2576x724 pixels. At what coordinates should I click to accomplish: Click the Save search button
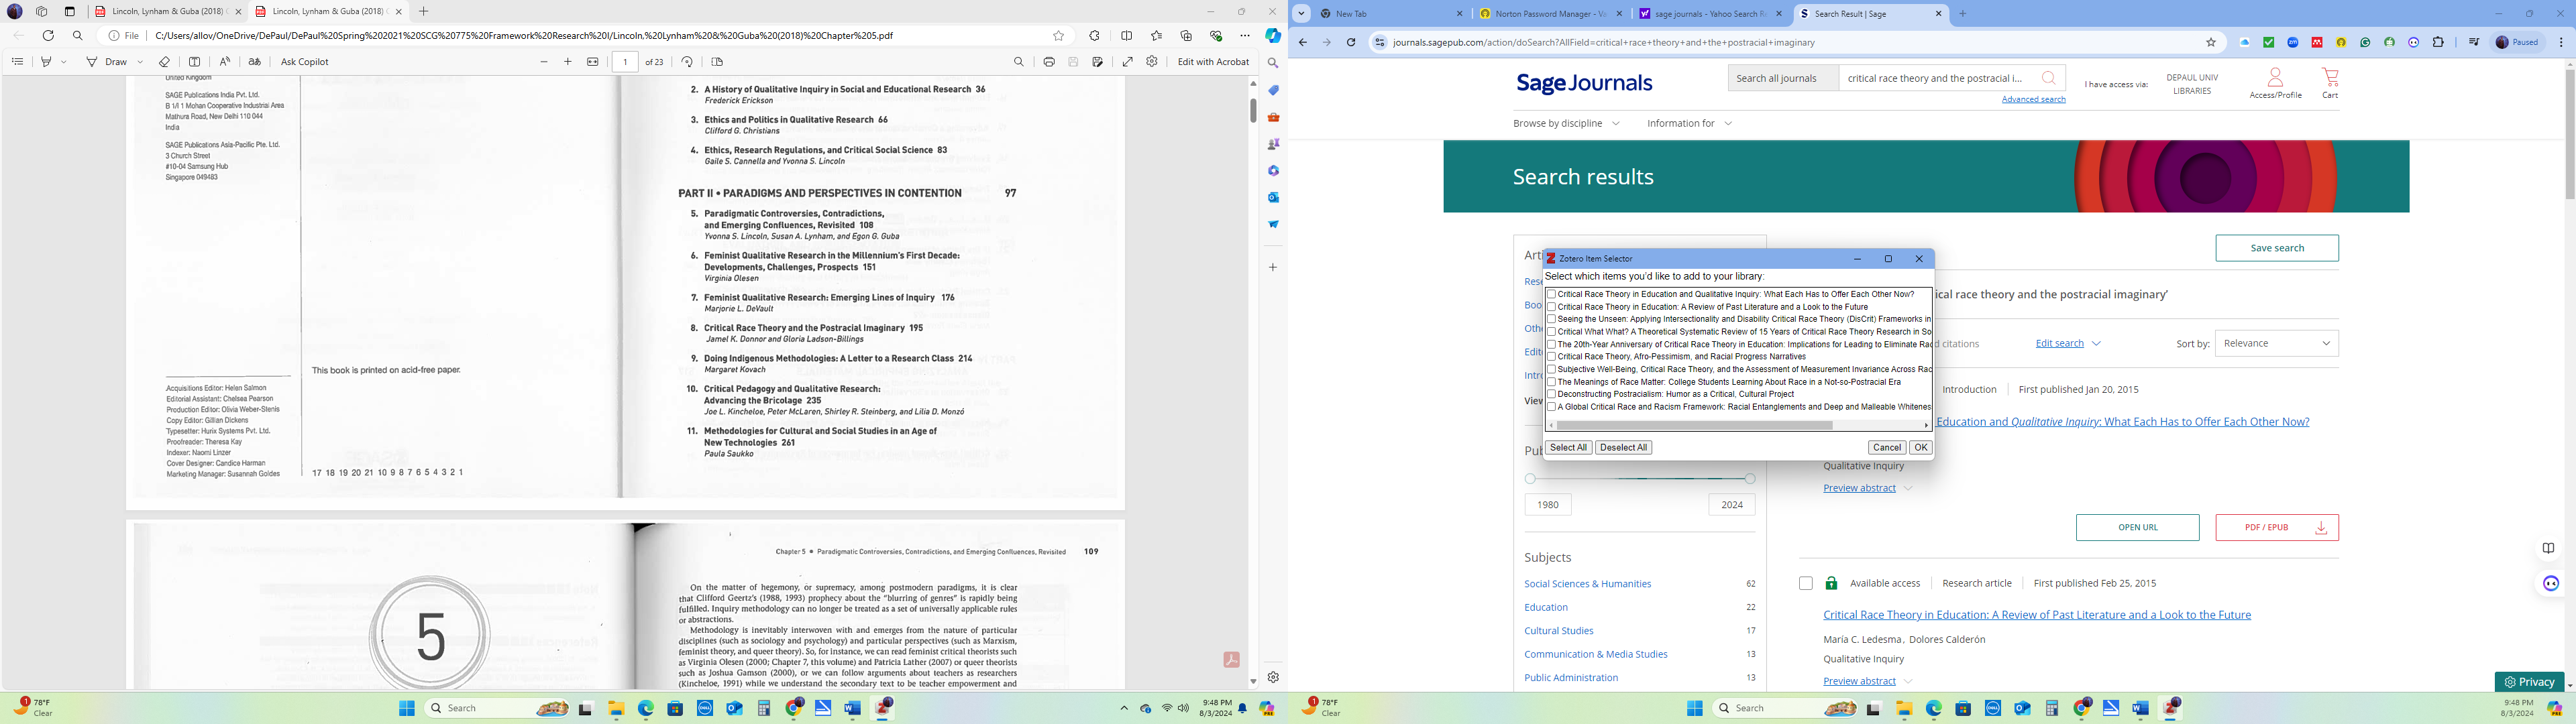[2276, 248]
